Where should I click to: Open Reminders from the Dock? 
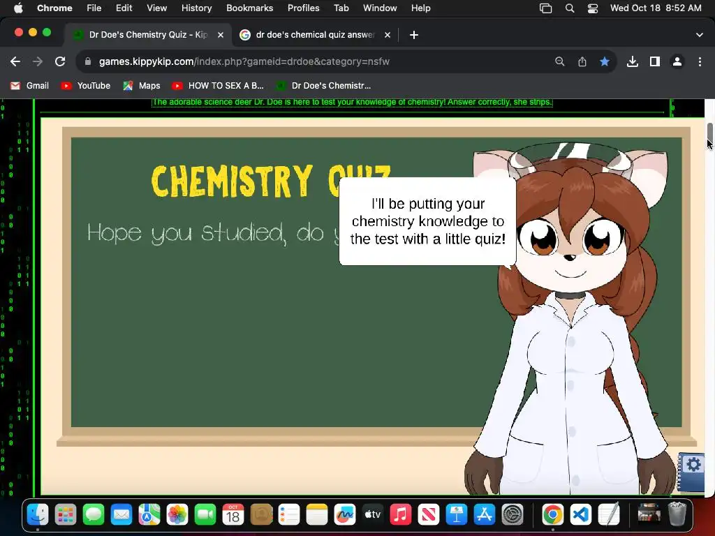coord(289,515)
